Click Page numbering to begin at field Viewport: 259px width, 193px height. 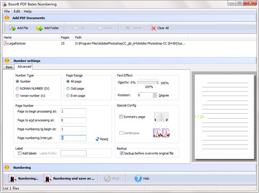(x=73, y=129)
